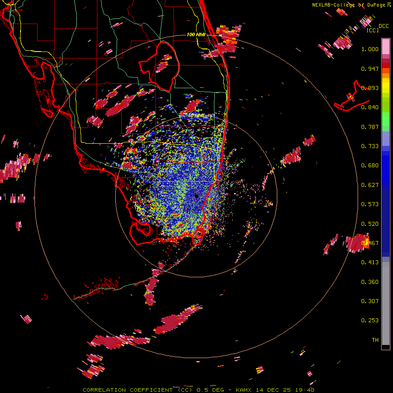Screen dimensions: 393x393
Task: Click the KAMX station identifier
Action: [244, 390]
